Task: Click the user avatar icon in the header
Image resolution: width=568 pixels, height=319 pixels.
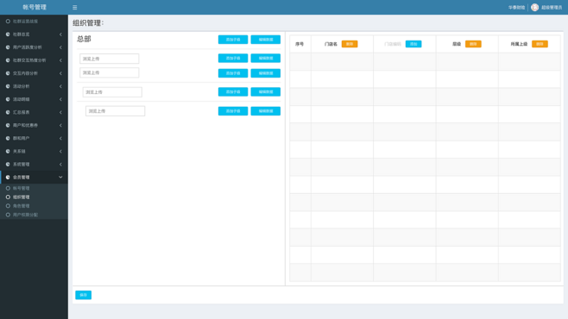Action: (534, 7)
